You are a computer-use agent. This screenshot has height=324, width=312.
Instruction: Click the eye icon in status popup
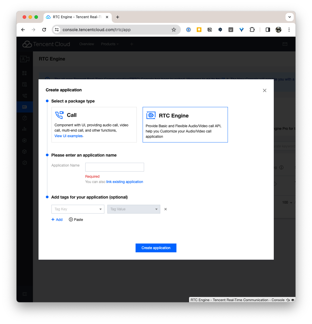click(293, 300)
